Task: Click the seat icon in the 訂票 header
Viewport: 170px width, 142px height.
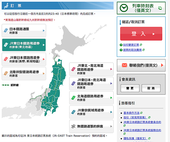Action: click(6, 6)
